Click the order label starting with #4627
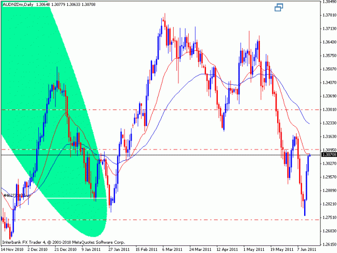337x253 pixels. (x=17, y=195)
